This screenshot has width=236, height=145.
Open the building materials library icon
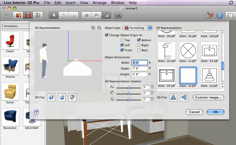(18, 15)
